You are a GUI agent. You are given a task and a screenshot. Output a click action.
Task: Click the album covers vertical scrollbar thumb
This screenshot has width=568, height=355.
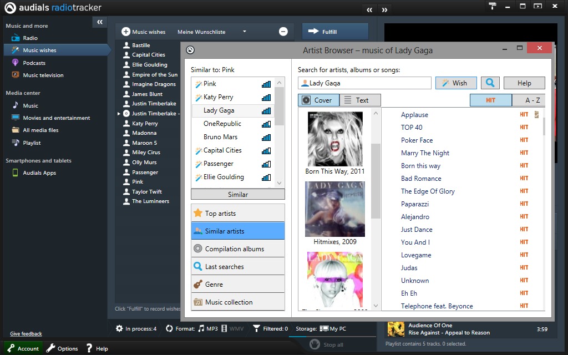pyautogui.click(x=376, y=181)
